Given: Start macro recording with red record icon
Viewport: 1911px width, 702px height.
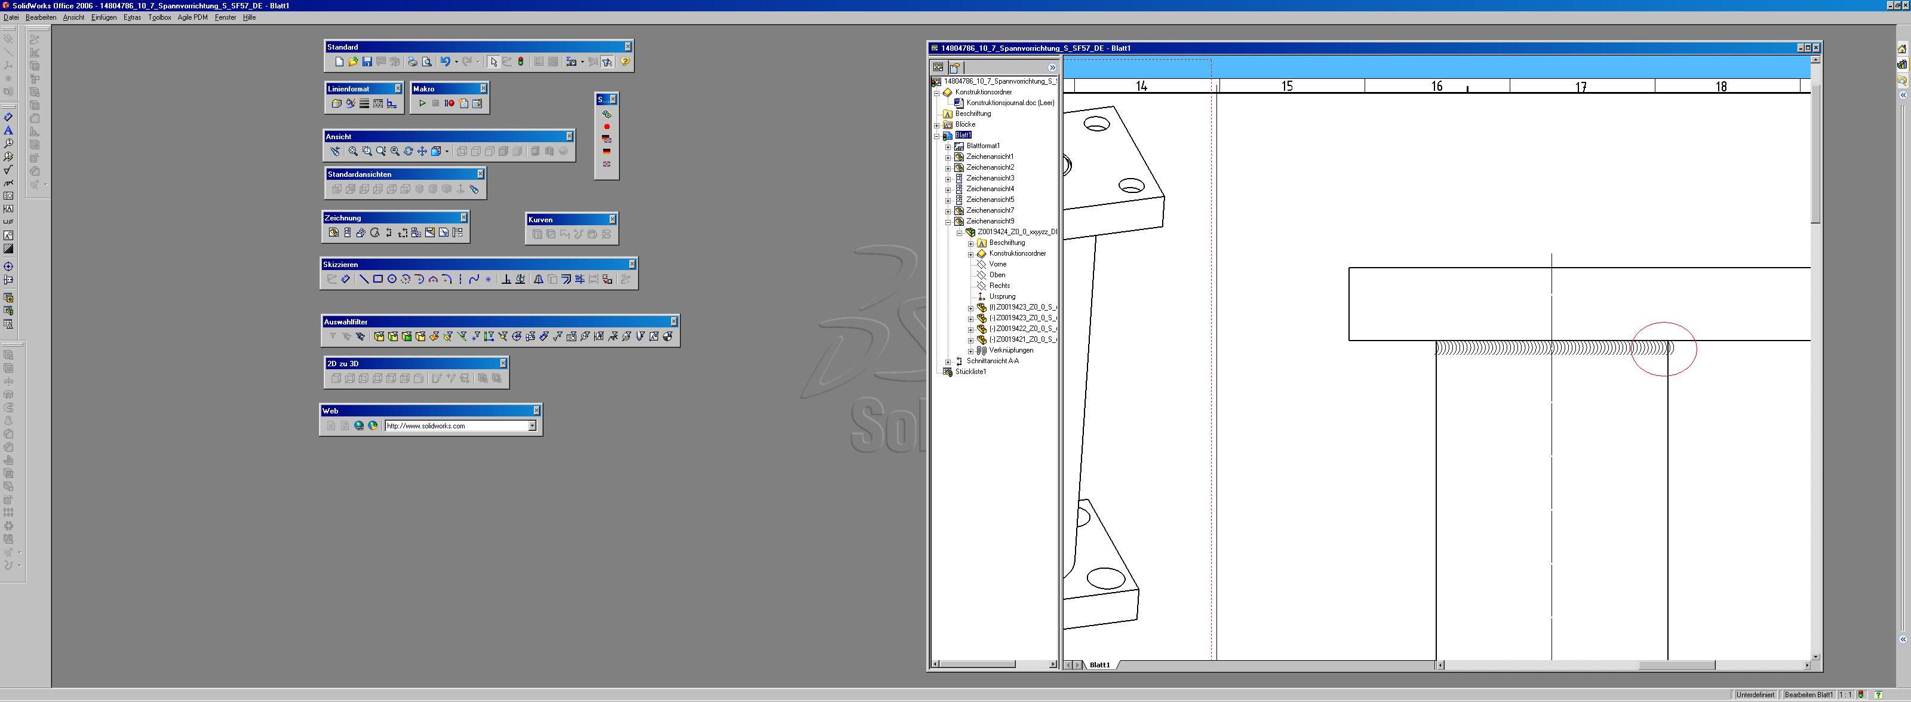Looking at the screenshot, I should pos(449,104).
